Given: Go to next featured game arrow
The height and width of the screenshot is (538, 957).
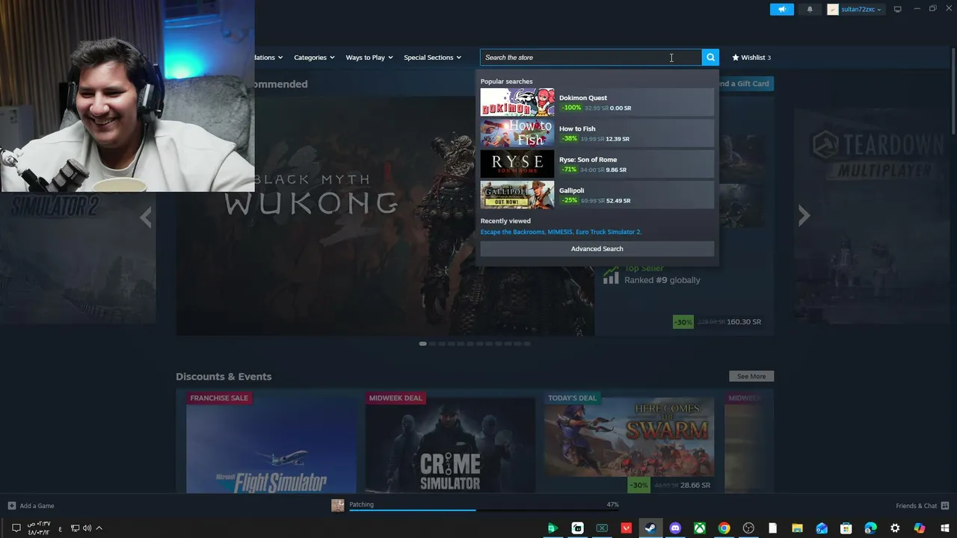Looking at the screenshot, I should [804, 216].
